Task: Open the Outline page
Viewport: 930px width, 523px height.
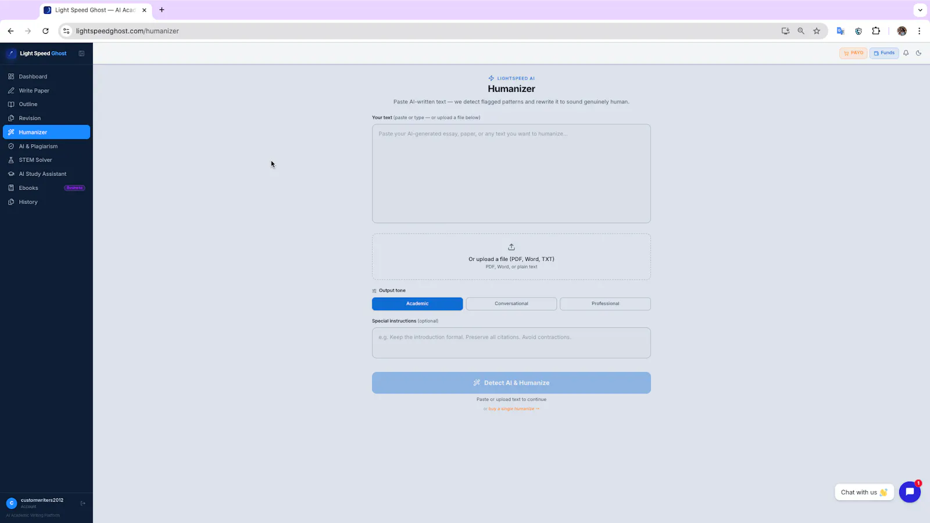Action: pyautogui.click(x=46, y=105)
